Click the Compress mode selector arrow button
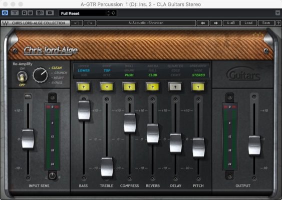 (x=130, y=87)
